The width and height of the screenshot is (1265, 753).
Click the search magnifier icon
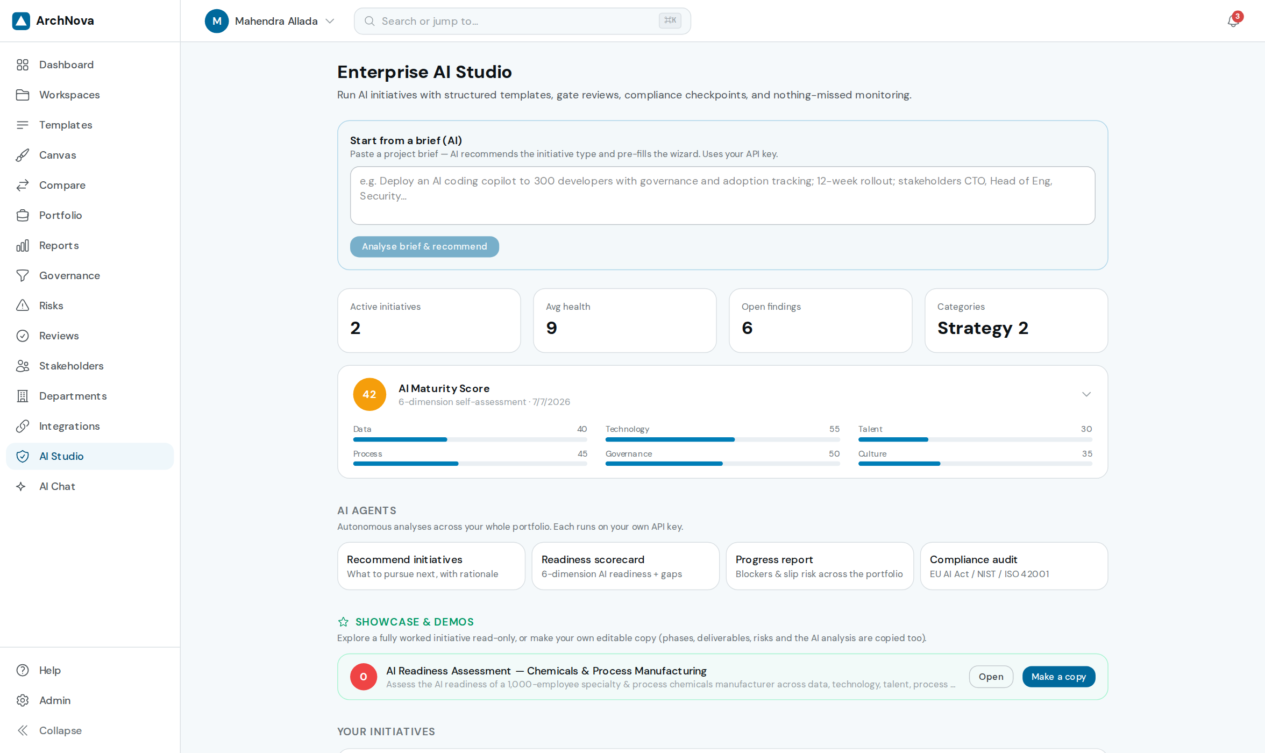click(369, 21)
